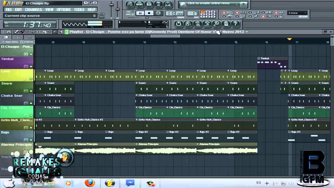The width and height of the screenshot is (334, 188).
Task: Click the media player taskbar icon
Action: 68,183
